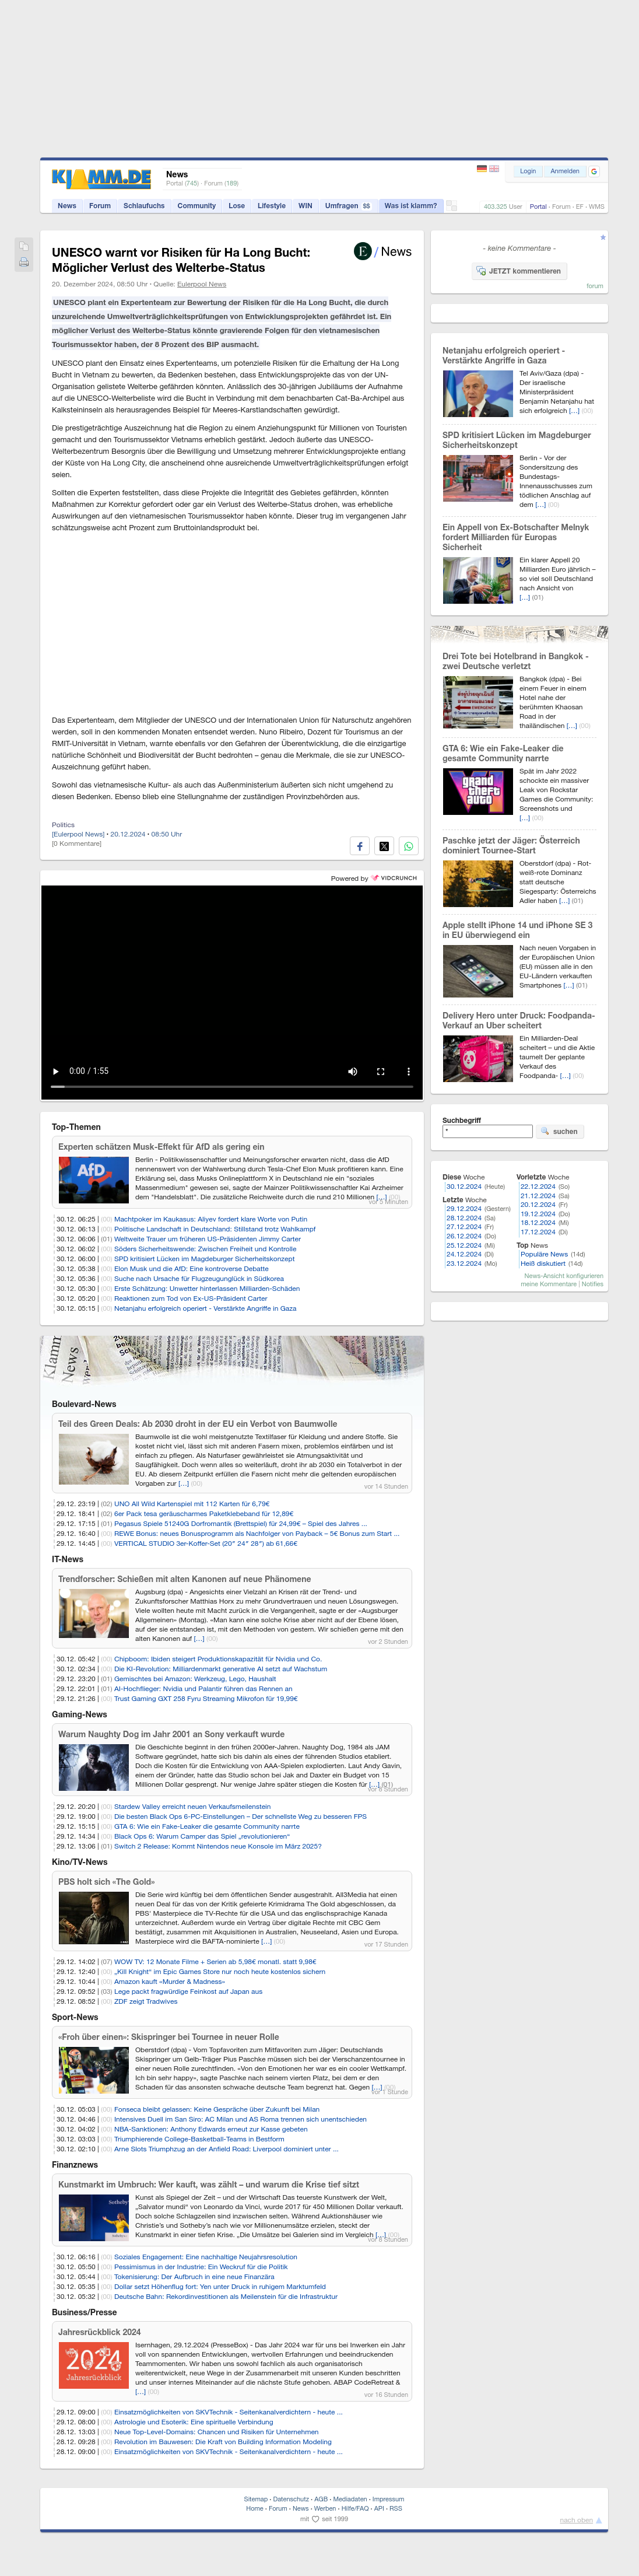Click the blue star in comments box
The height and width of the screenshot is (2576, 639).
click(x=603, y=237)
